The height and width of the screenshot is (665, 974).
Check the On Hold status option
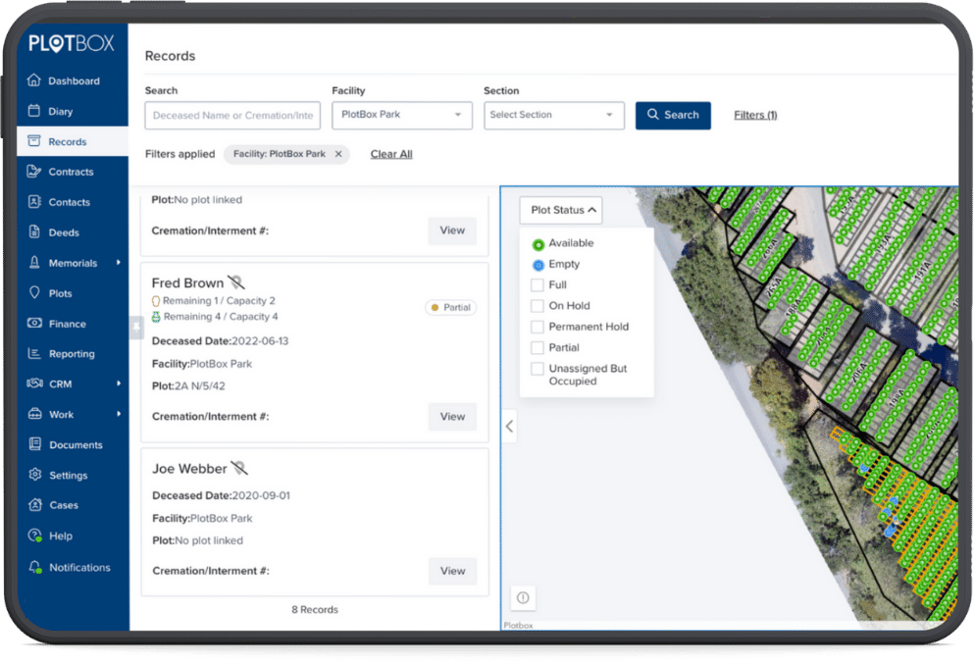pyautogui.click(x=537, y=306)
